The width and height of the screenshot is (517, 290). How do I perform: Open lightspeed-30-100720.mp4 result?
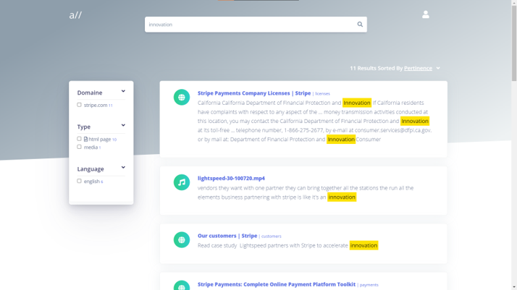231,178
